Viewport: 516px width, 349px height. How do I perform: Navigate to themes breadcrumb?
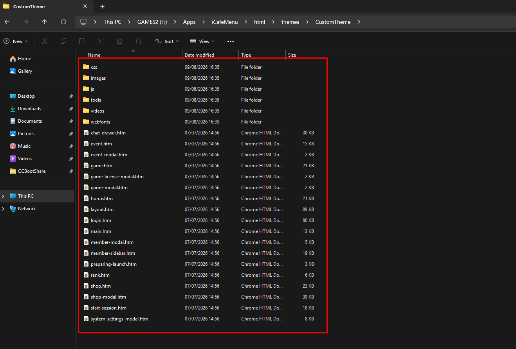pyautogui.click(x=290, y=22)
